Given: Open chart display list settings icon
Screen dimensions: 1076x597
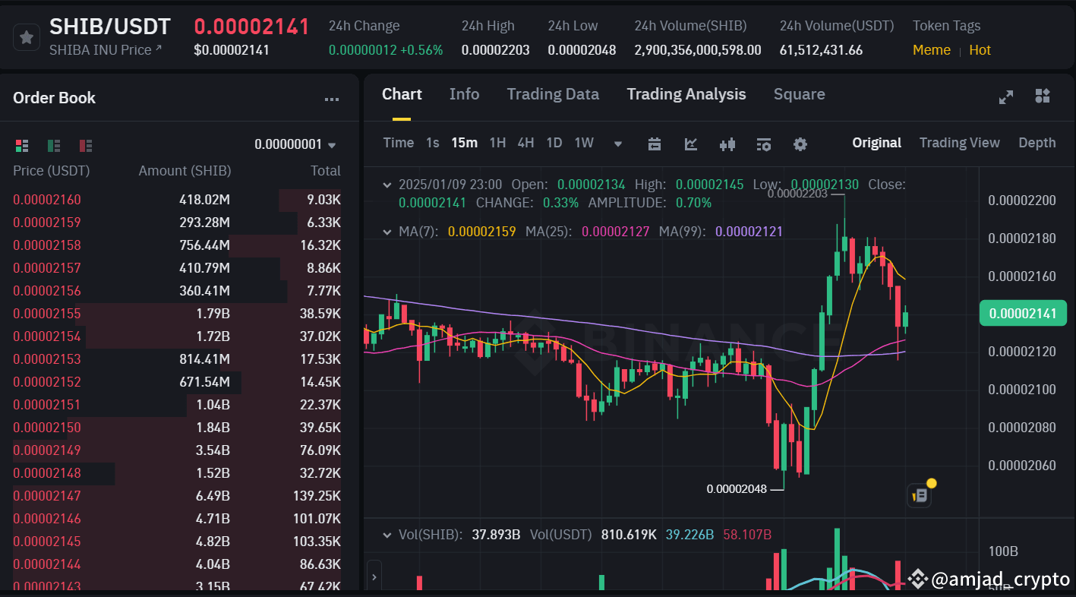Looking at the screenshot, I should point(764,144).
